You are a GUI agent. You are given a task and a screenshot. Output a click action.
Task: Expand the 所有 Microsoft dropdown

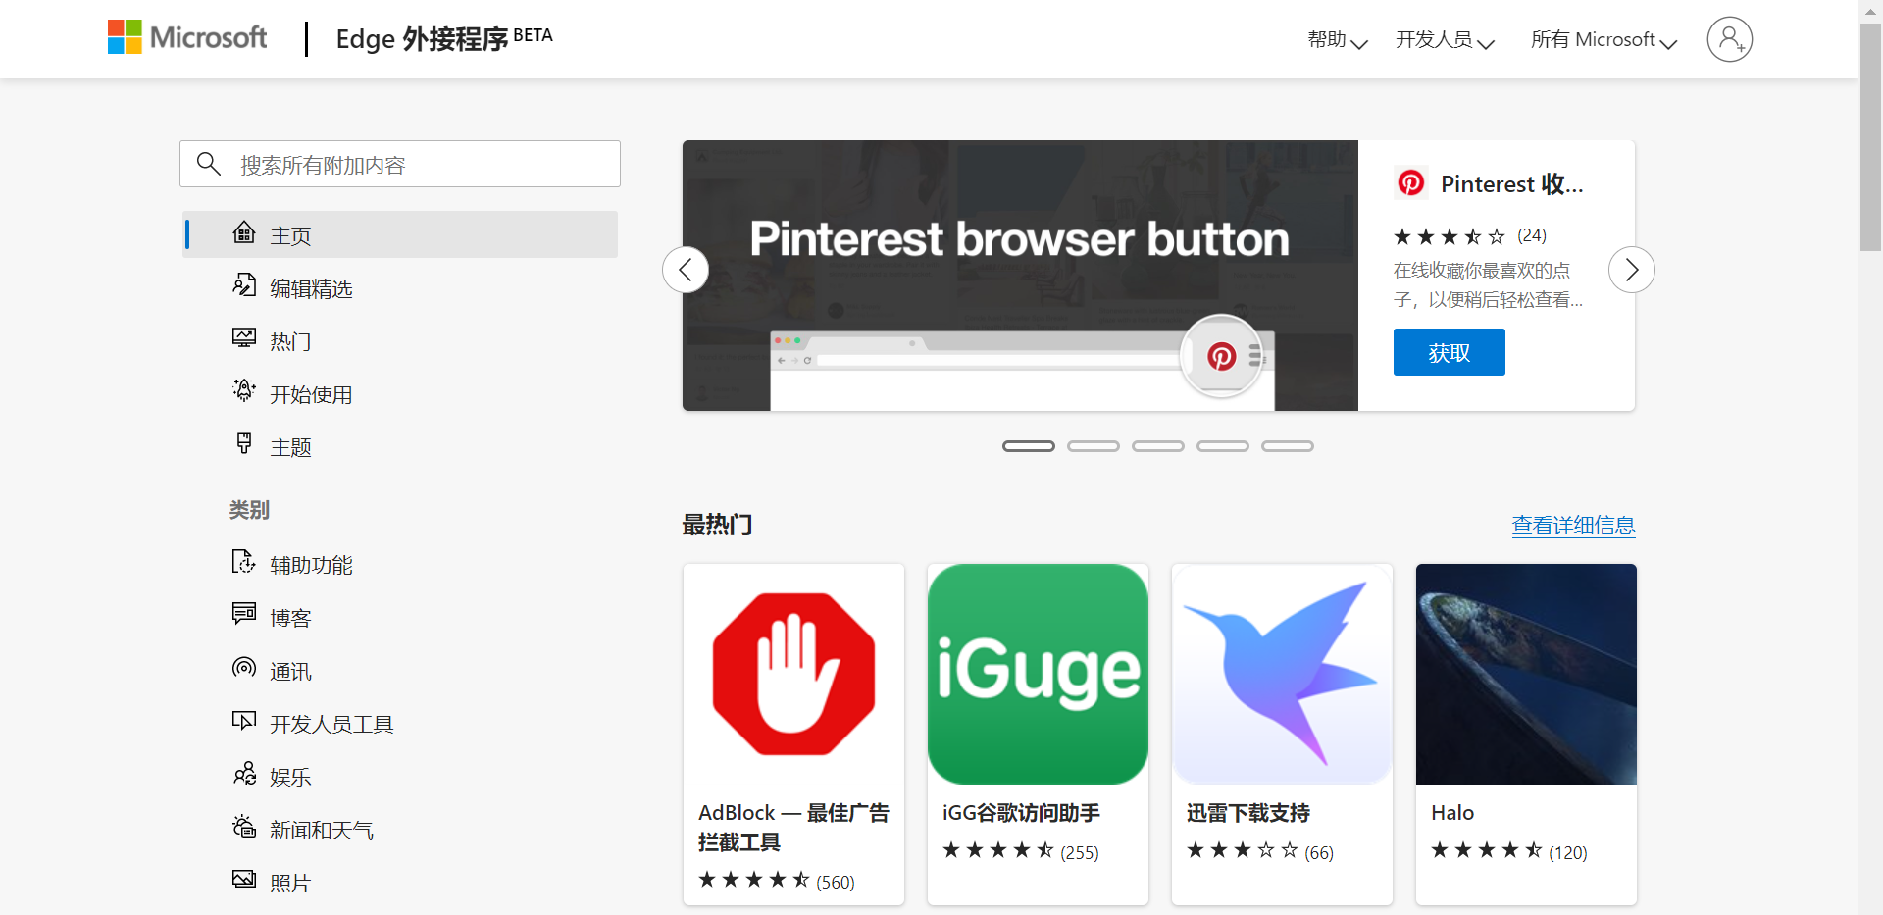click(x=1604, y=40)
